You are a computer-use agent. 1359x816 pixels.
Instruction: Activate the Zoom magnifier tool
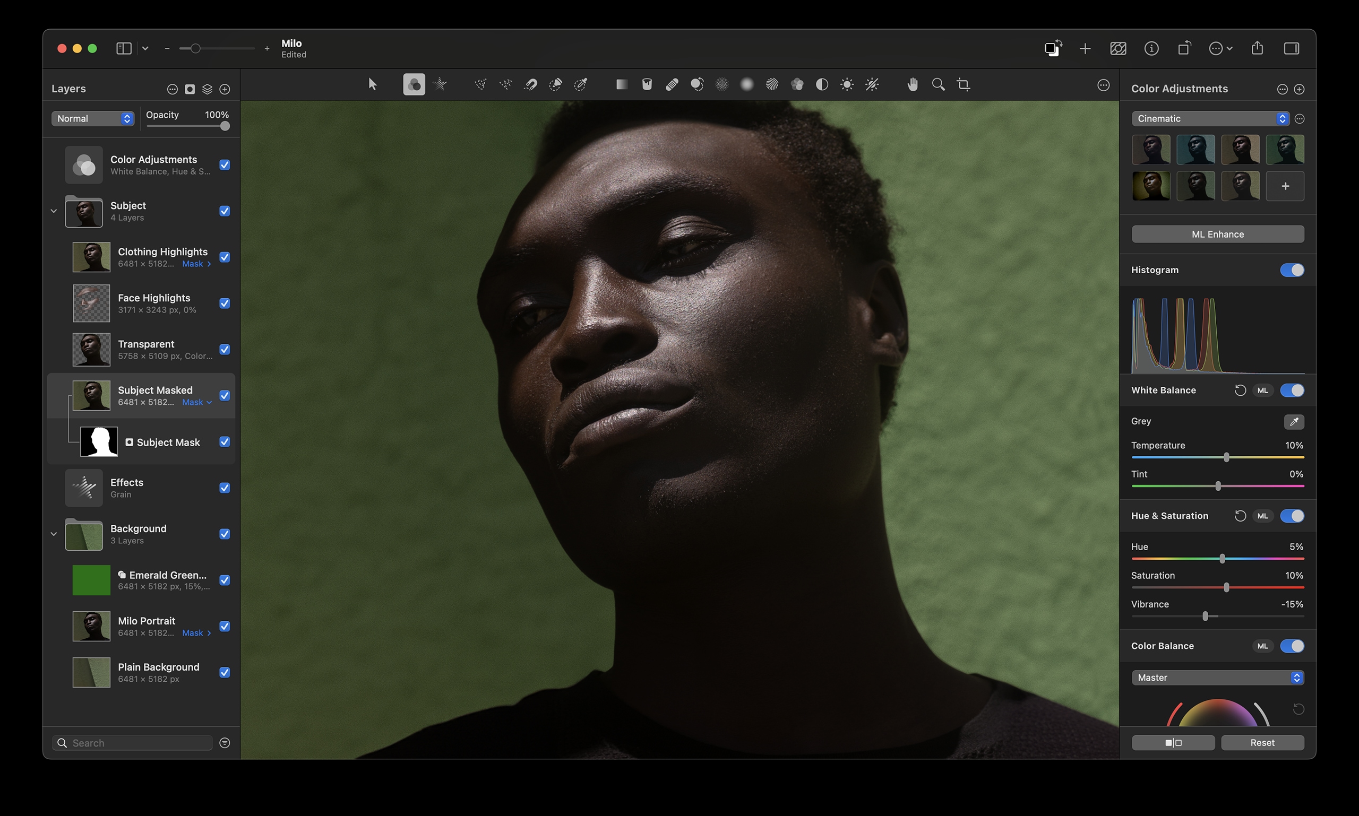coord(937,84)
